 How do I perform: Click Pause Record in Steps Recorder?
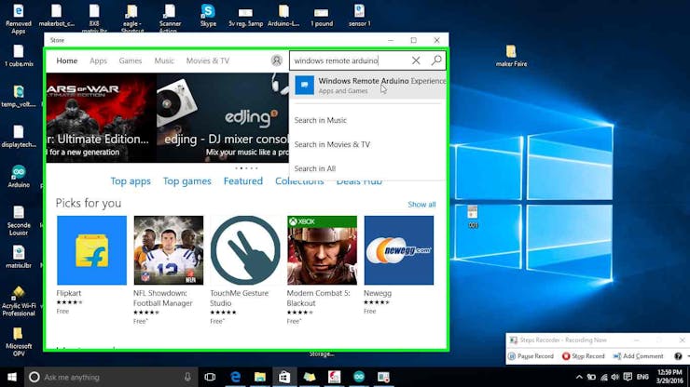point(531,355)
